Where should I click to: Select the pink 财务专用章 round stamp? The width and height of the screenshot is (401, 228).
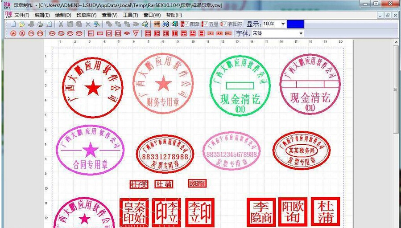click(x=163, y=83)
